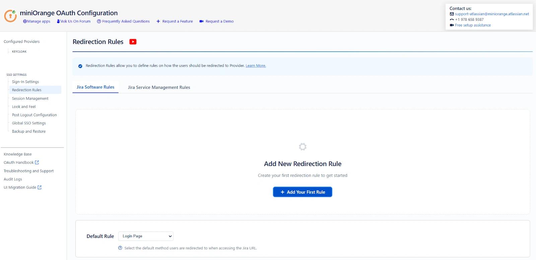The height and width of the screenshot is (260, 536).
Task: Open the YouTube video icon beside Redirection Rules
Action: pyautogui.click(x=133, y=42)
